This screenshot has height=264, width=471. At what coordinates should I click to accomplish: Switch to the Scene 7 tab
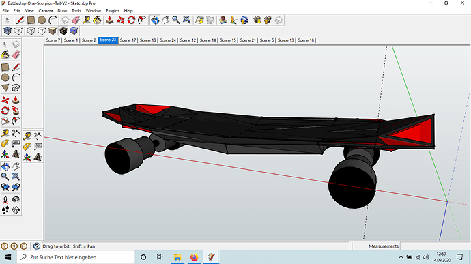53,40
